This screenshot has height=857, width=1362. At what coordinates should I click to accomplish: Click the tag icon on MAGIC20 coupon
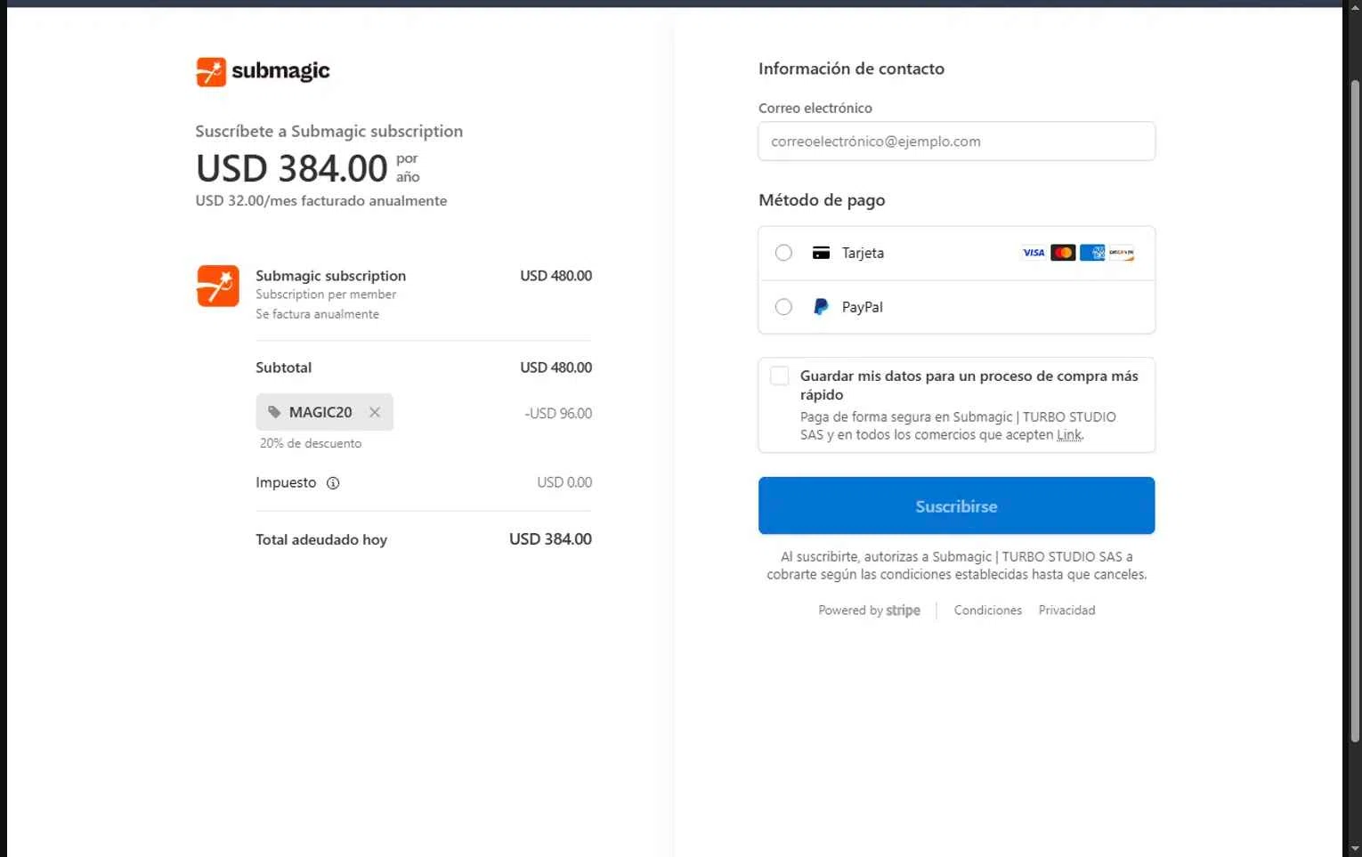(274, 412)
